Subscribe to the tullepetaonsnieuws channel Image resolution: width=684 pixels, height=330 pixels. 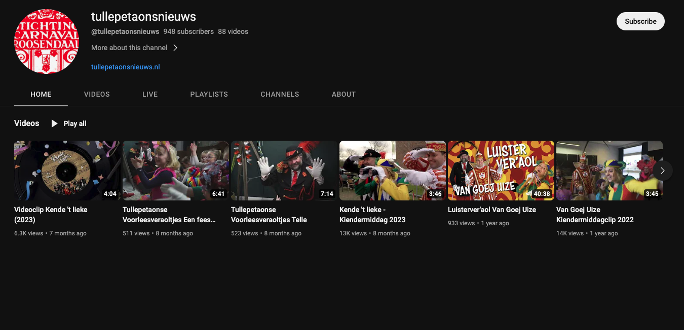640,21
